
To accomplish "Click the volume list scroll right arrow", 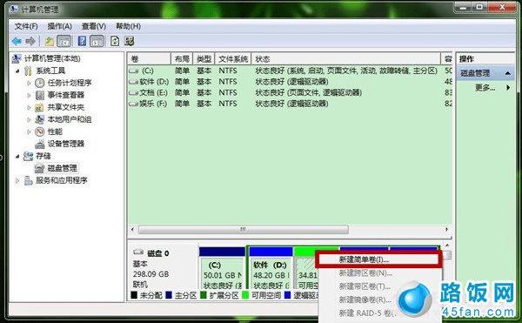I will (x=447, y=229).
